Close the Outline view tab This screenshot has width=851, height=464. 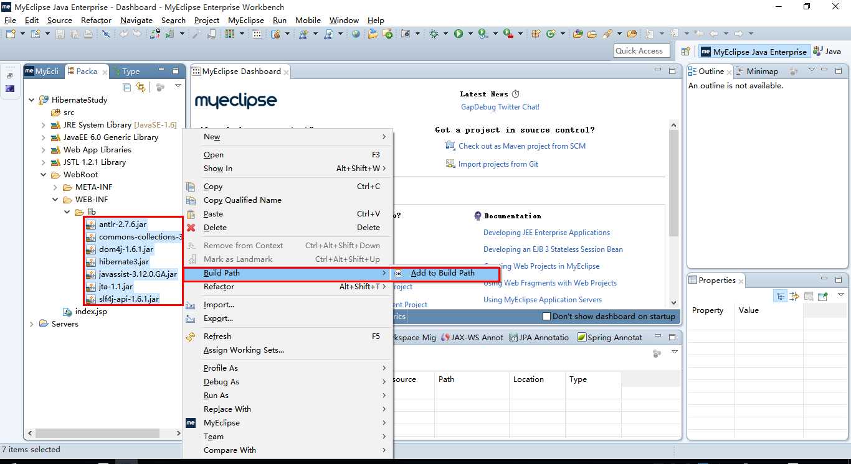730,72
